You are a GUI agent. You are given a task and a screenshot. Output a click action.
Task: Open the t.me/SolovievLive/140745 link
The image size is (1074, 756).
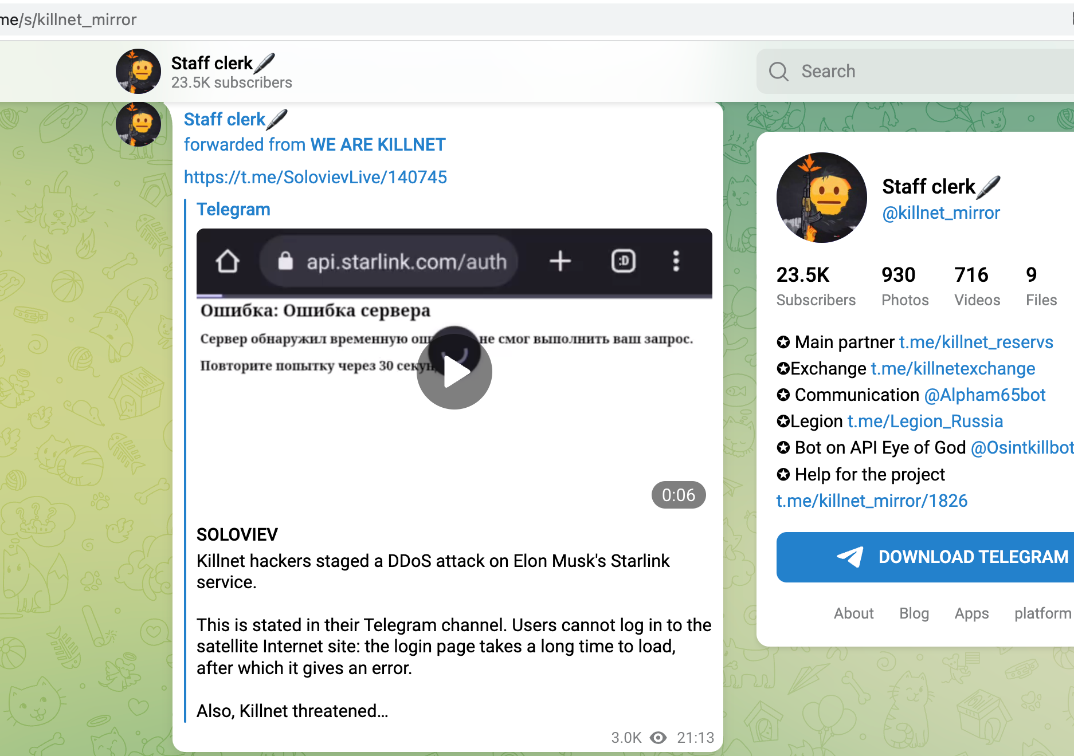[315, 178]
